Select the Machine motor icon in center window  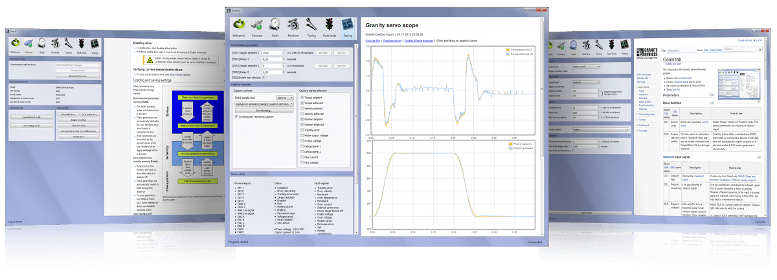293,27
